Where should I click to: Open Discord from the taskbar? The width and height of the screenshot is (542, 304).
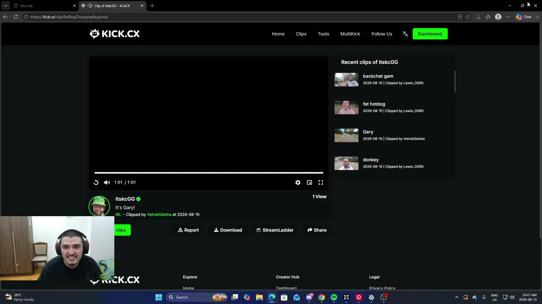[309, 297]
